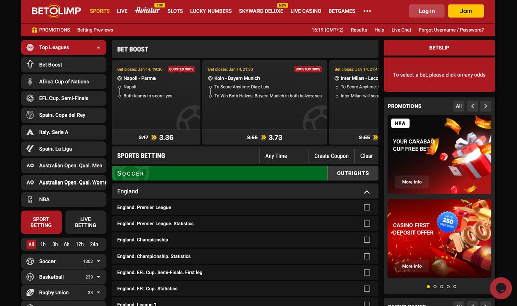The image size is (517, 306).
Task: Open the Aviator game link
Action: (x=147, y=10)
